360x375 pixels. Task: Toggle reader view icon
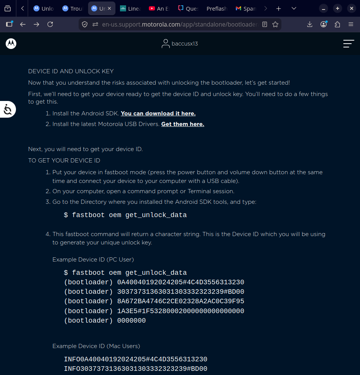tap(265, 24)
